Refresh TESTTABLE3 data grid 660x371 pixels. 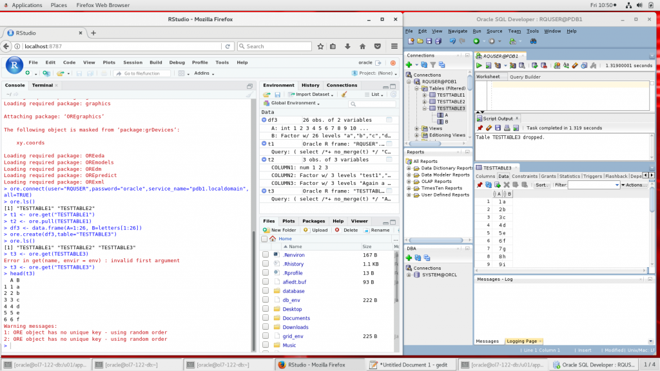point(489,185)
